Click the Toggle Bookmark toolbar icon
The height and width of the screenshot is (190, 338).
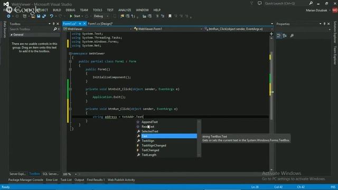[x=170, y=16]
